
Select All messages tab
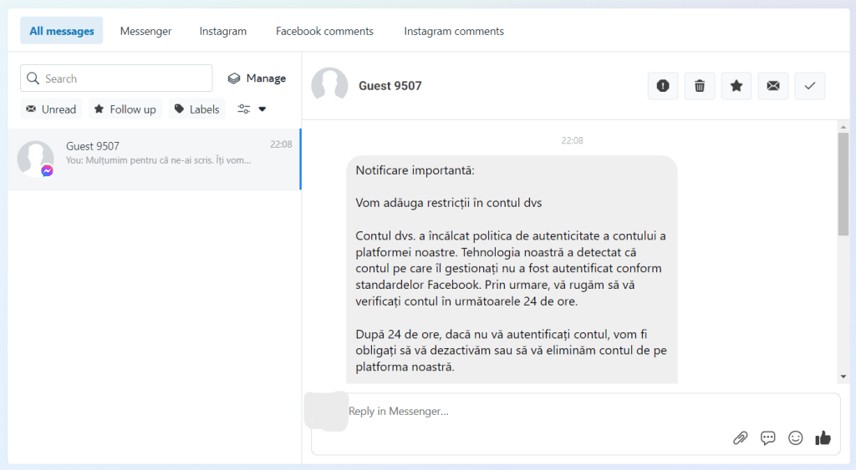pos(62,31)
